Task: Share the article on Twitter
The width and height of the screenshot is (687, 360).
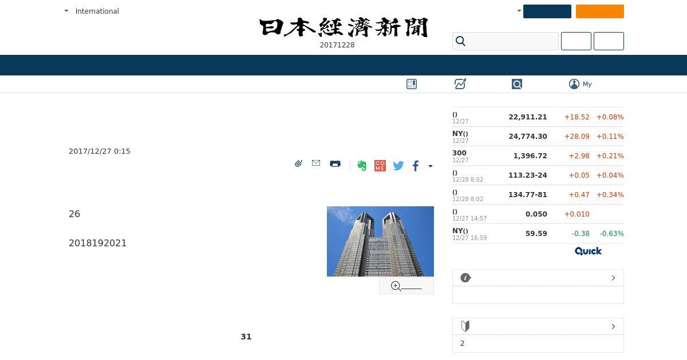Action: click(398, 166)
